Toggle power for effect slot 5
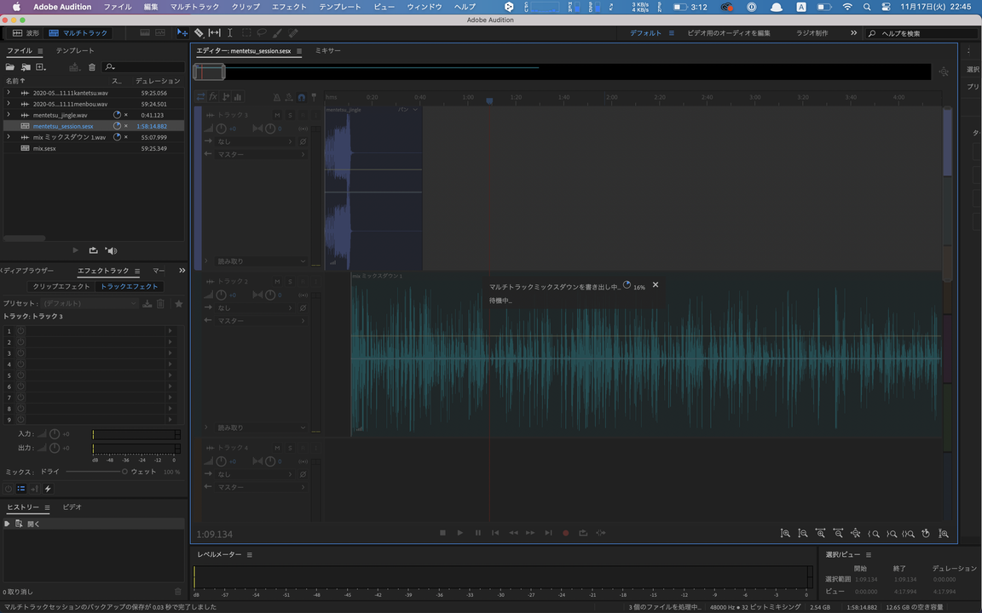Viewport: 982px width, 613px height. coord(20,375)
